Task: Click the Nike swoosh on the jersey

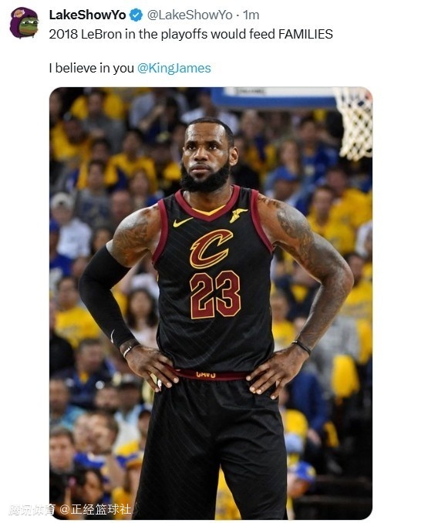Action: (183, 221)
